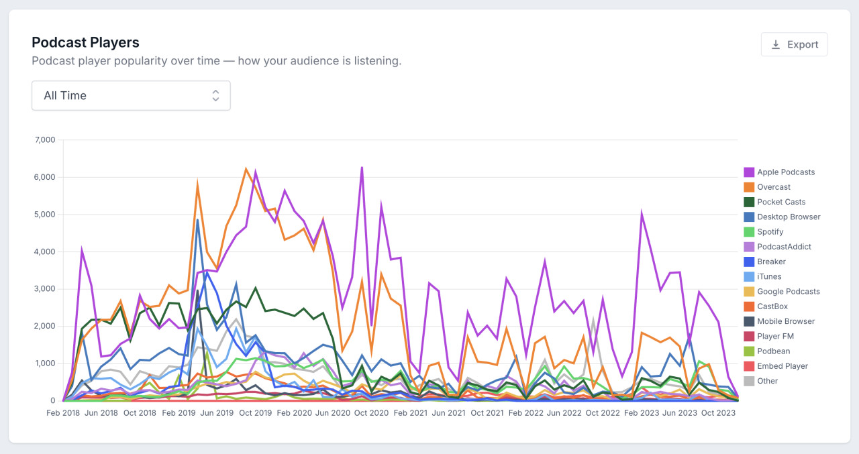Click the Podbean legend color square
Viewport: 859px width, 454px height.
coord(749,351)
